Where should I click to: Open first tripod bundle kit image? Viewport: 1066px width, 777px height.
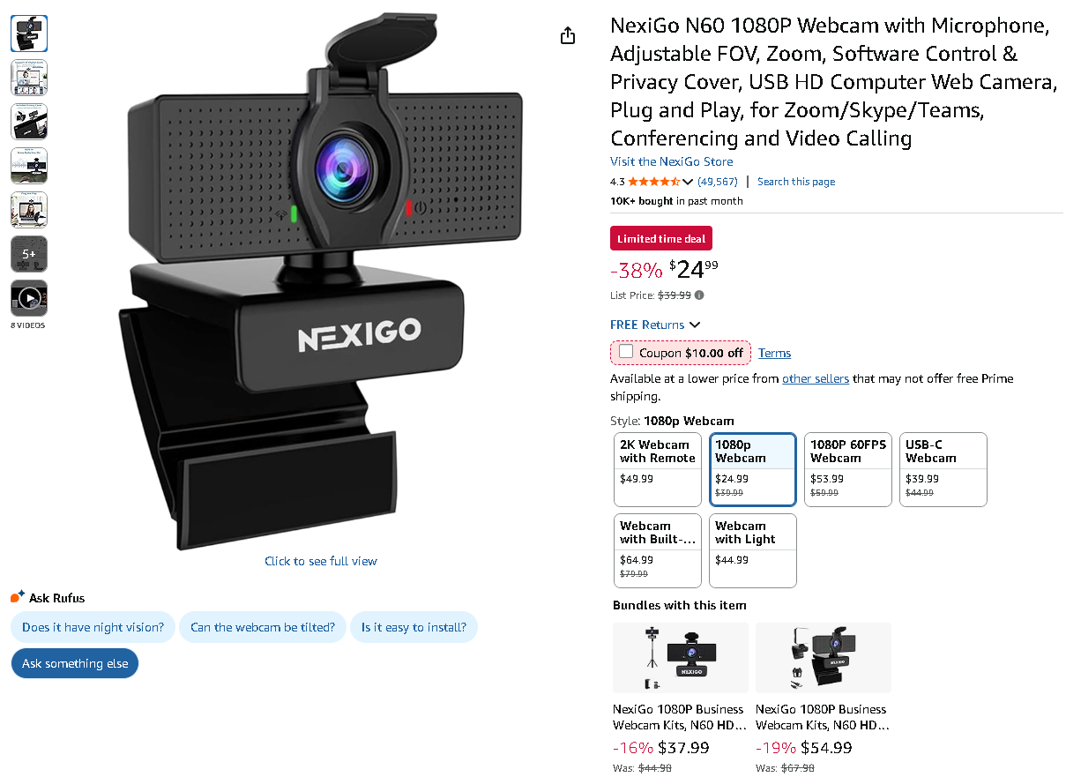pyautogui.click(x=681, y=658)
